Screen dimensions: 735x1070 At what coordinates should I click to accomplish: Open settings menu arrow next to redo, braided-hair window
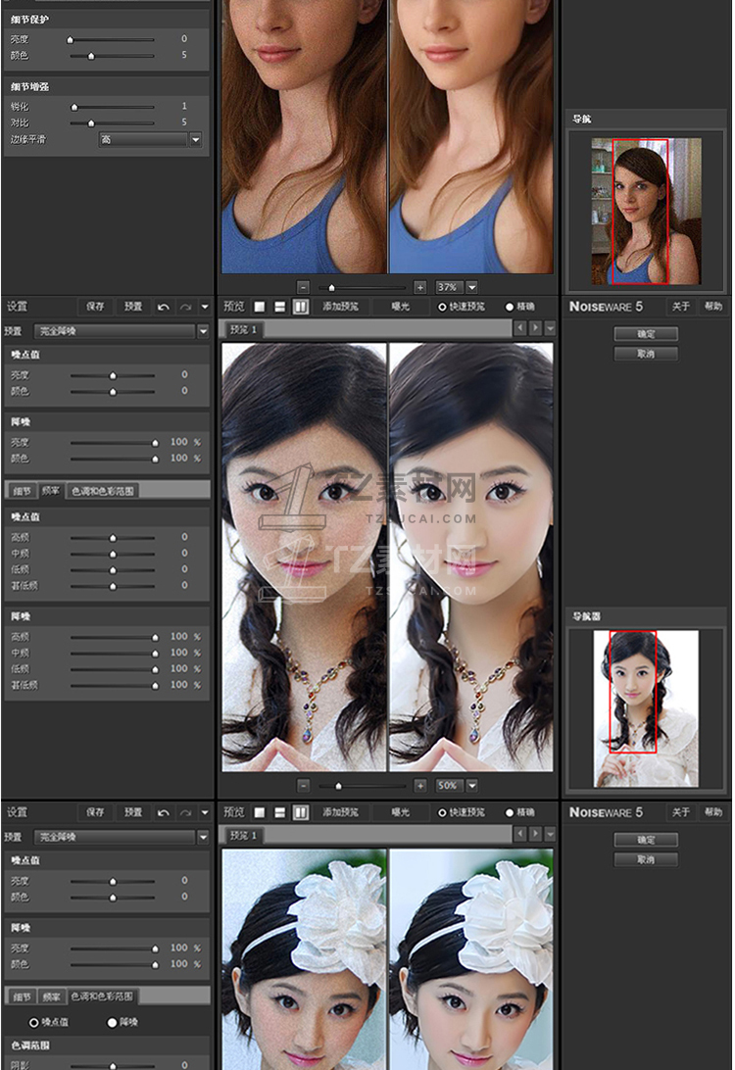coord(205,307)
